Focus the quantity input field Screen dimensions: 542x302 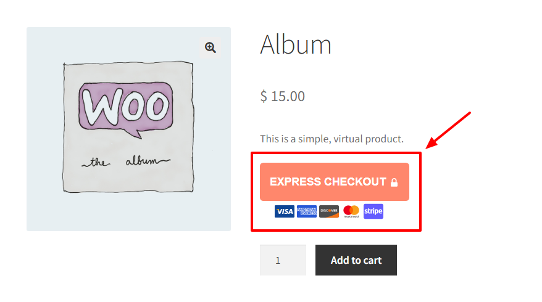pos(282,260)
